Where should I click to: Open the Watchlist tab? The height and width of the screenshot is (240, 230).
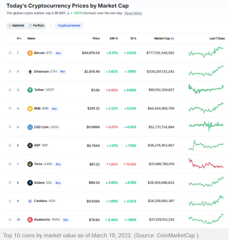[16, 26]
